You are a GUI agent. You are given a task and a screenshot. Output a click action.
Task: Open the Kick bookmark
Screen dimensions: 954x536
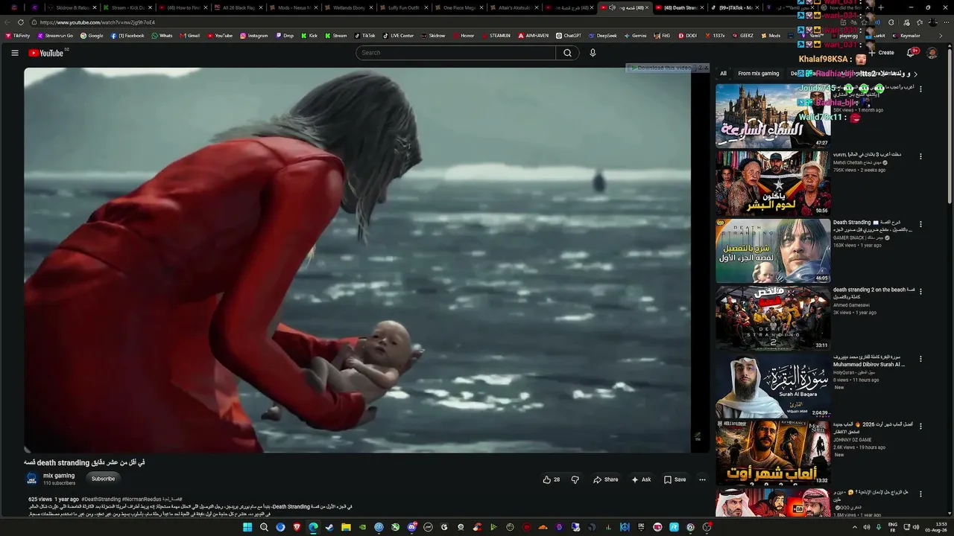pyautogui.click(x=309, y=36)
